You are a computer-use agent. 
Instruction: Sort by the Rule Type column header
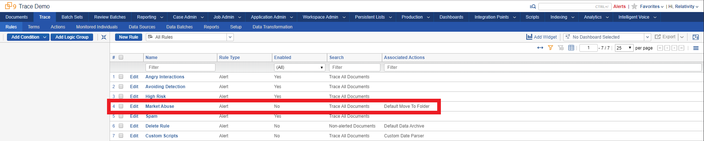[229, 58]
